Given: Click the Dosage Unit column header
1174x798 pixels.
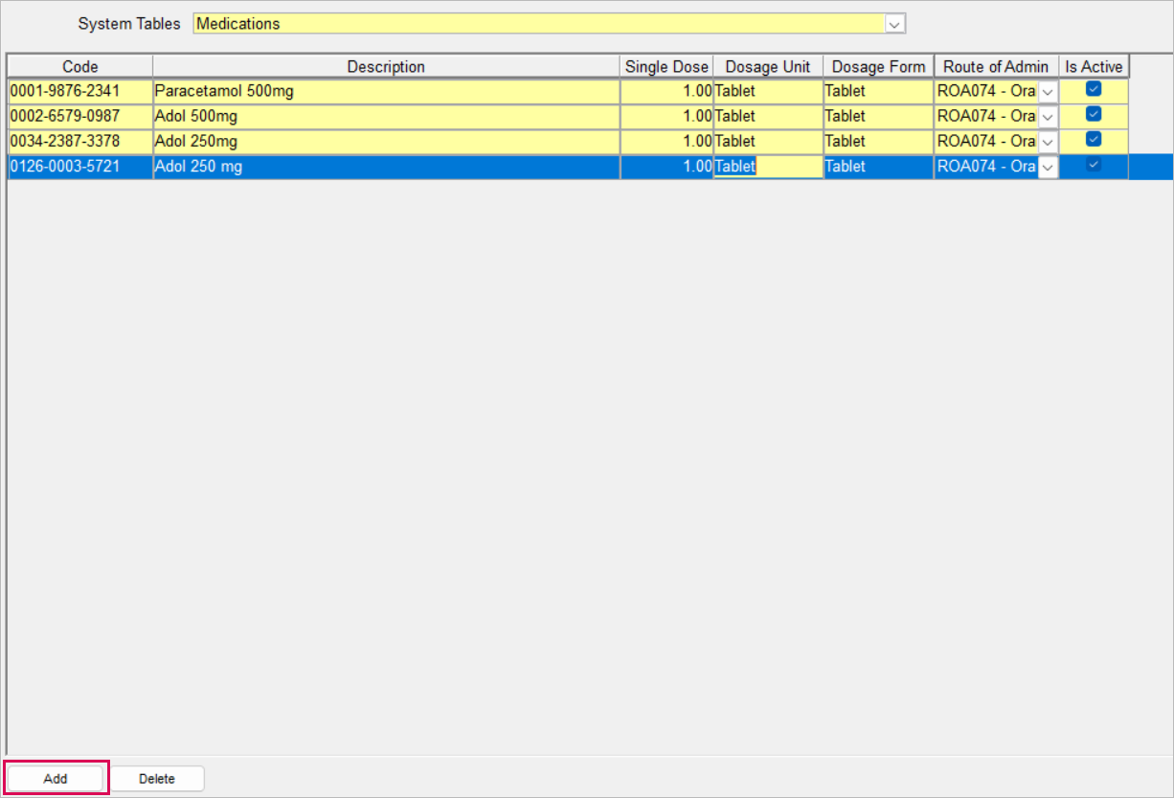Looking at the screenshot, I should pos(768,66).
